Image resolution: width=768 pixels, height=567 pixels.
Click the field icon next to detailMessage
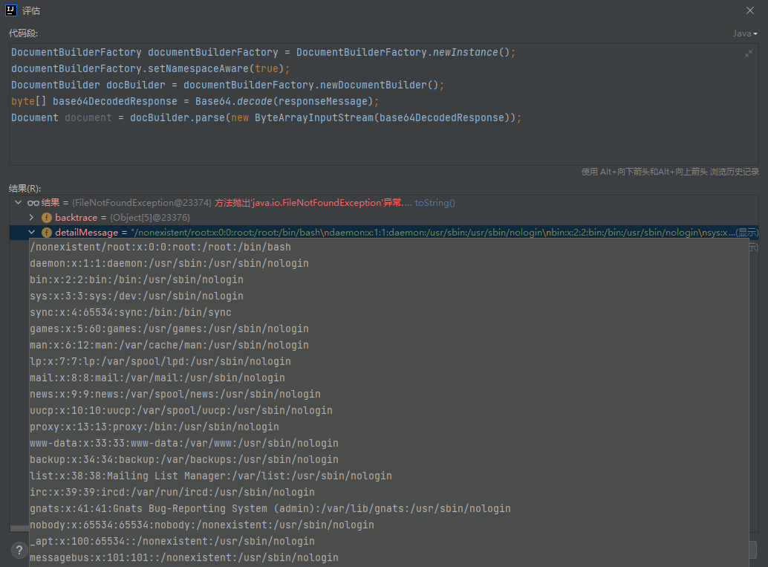point(47,233)
